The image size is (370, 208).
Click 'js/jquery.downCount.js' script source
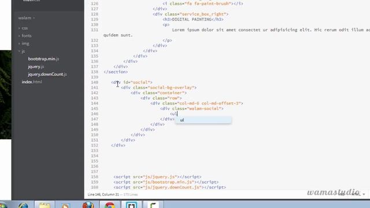(x=173, y=187)
